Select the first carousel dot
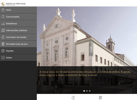 [x=84, y=91]
